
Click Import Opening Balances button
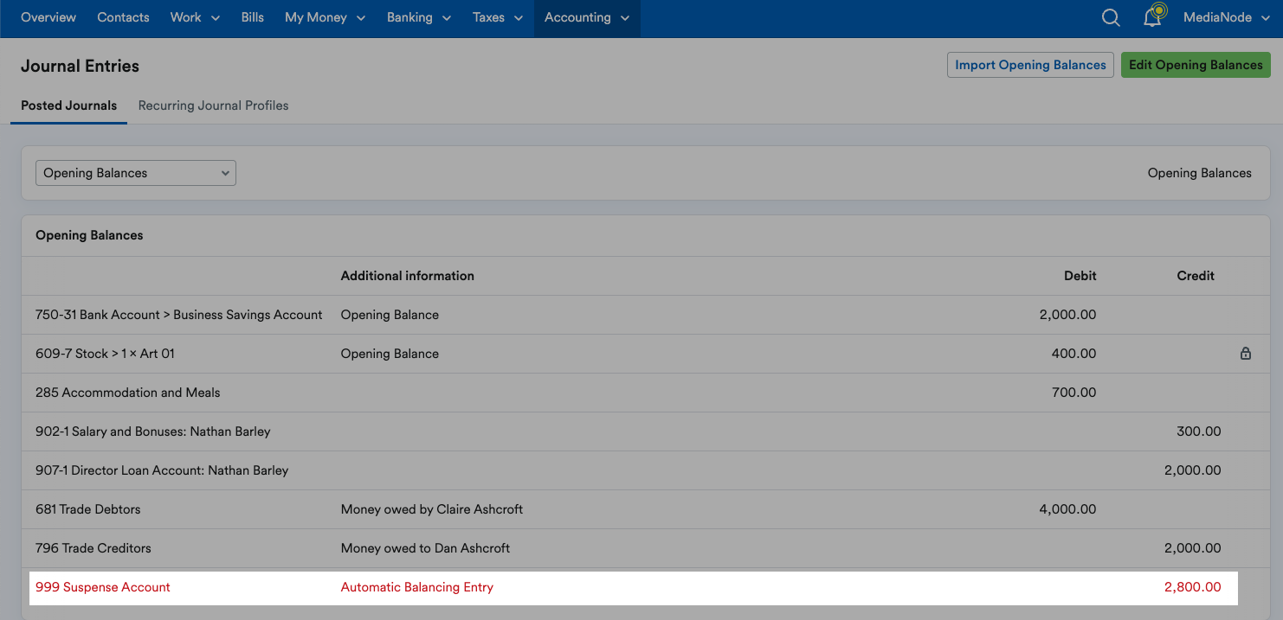(1030, 65)
